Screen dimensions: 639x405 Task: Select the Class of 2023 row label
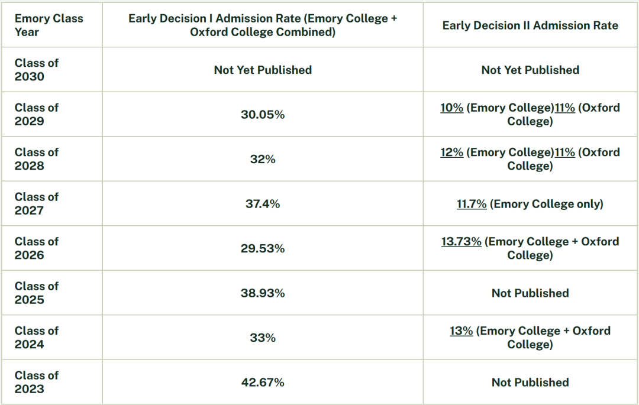(37, 382)
